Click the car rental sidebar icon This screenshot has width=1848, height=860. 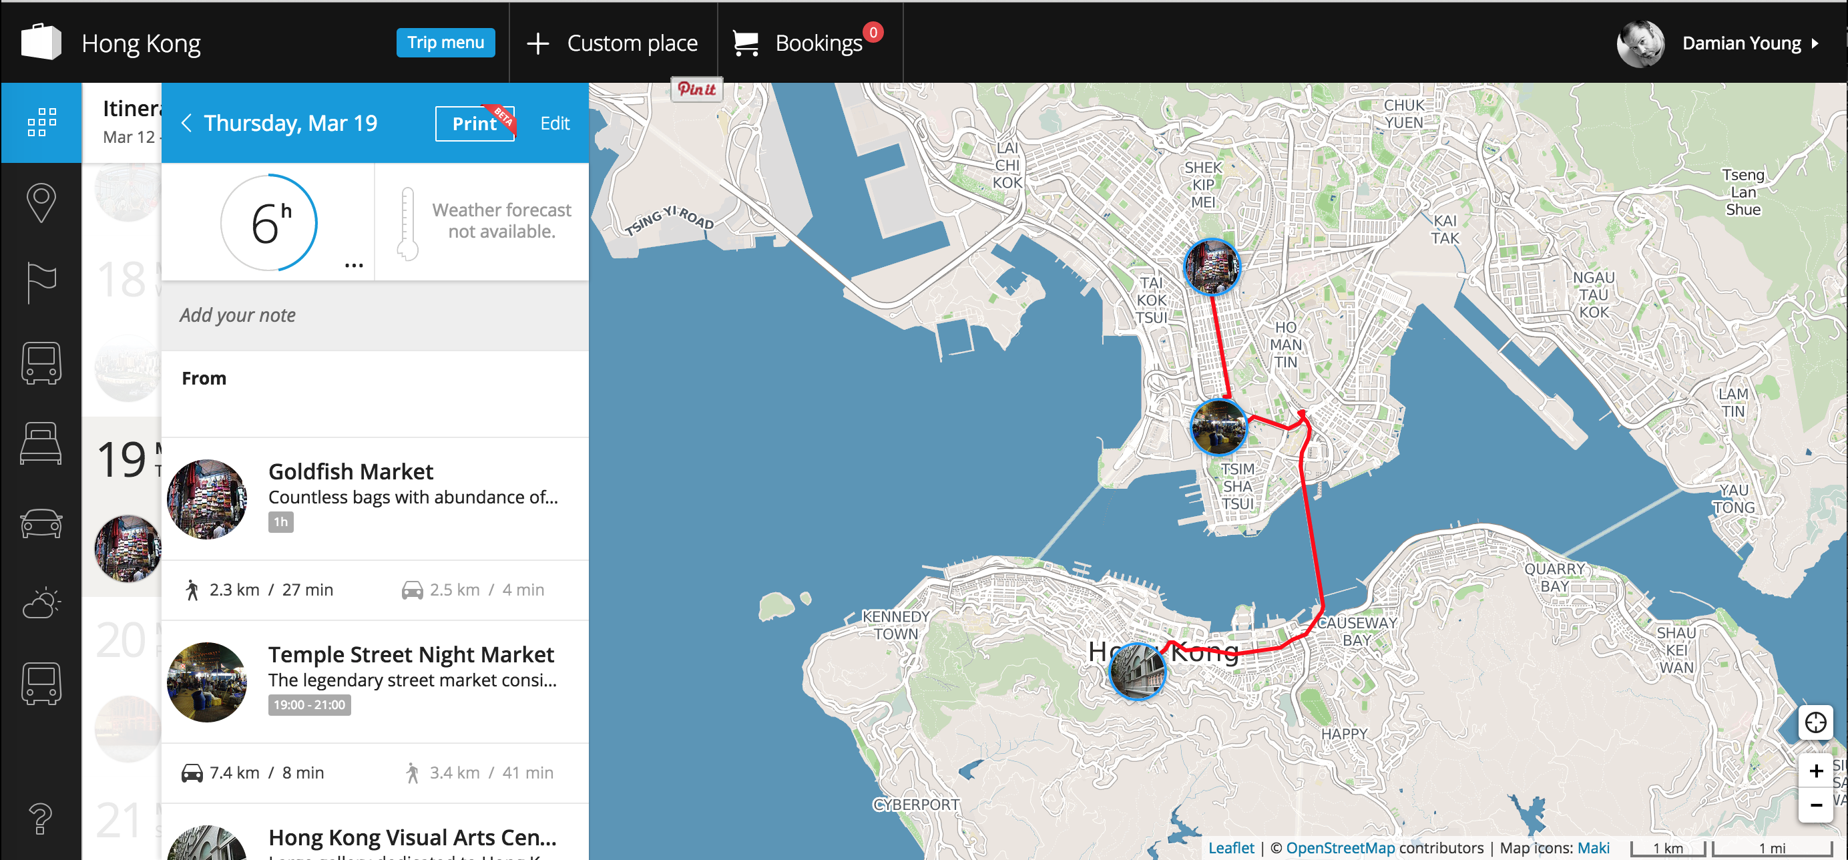pos(41,523)
